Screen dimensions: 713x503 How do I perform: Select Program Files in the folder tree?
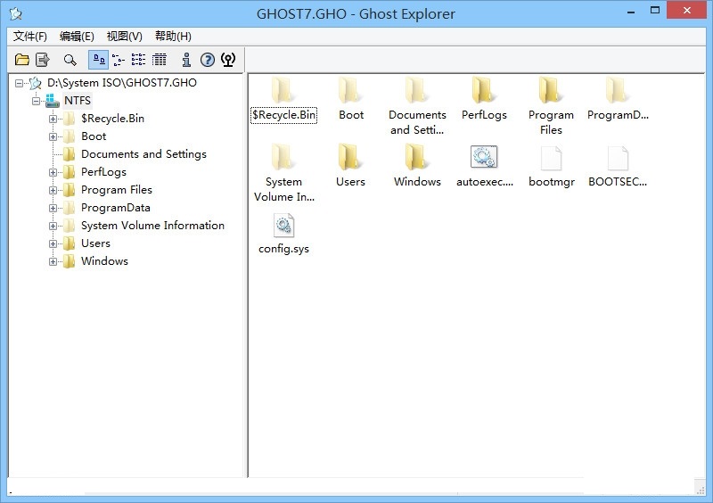tap(117, 190)
